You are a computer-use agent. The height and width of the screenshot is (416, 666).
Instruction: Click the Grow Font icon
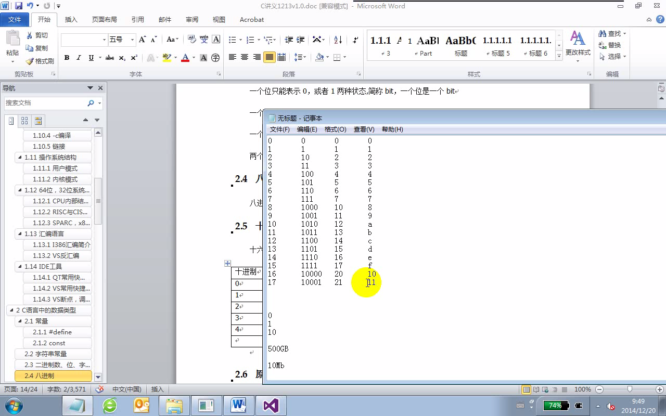143,40
